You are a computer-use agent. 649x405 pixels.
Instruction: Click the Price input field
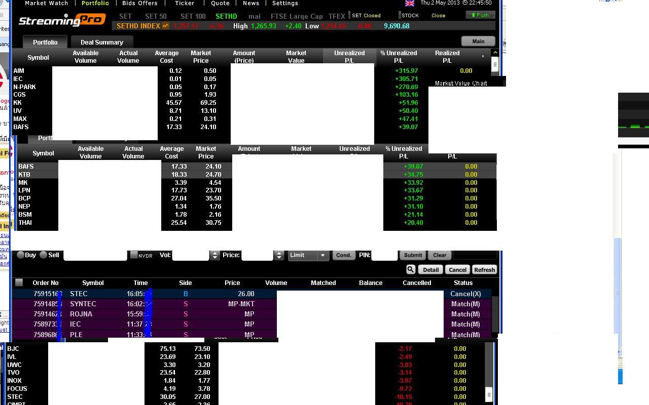click(258, 255)
